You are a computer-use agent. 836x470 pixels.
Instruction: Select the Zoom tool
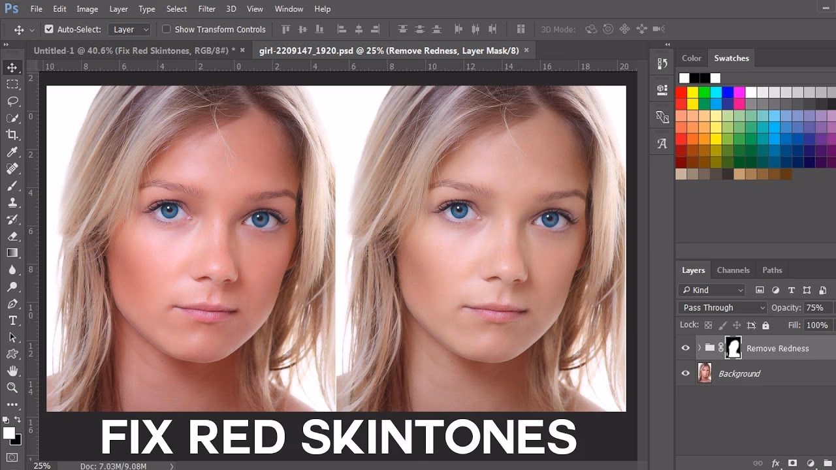pyautogui.click(x=12, y=388)
